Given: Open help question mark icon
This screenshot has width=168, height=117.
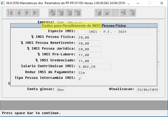Looking at the screenshot, I should point(132,13).
